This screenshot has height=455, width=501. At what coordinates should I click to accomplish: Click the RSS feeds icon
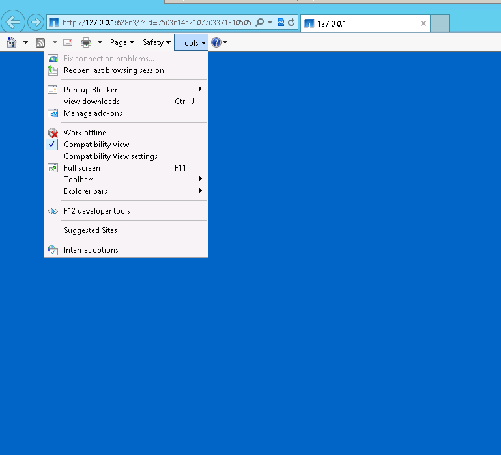[40, 42]
